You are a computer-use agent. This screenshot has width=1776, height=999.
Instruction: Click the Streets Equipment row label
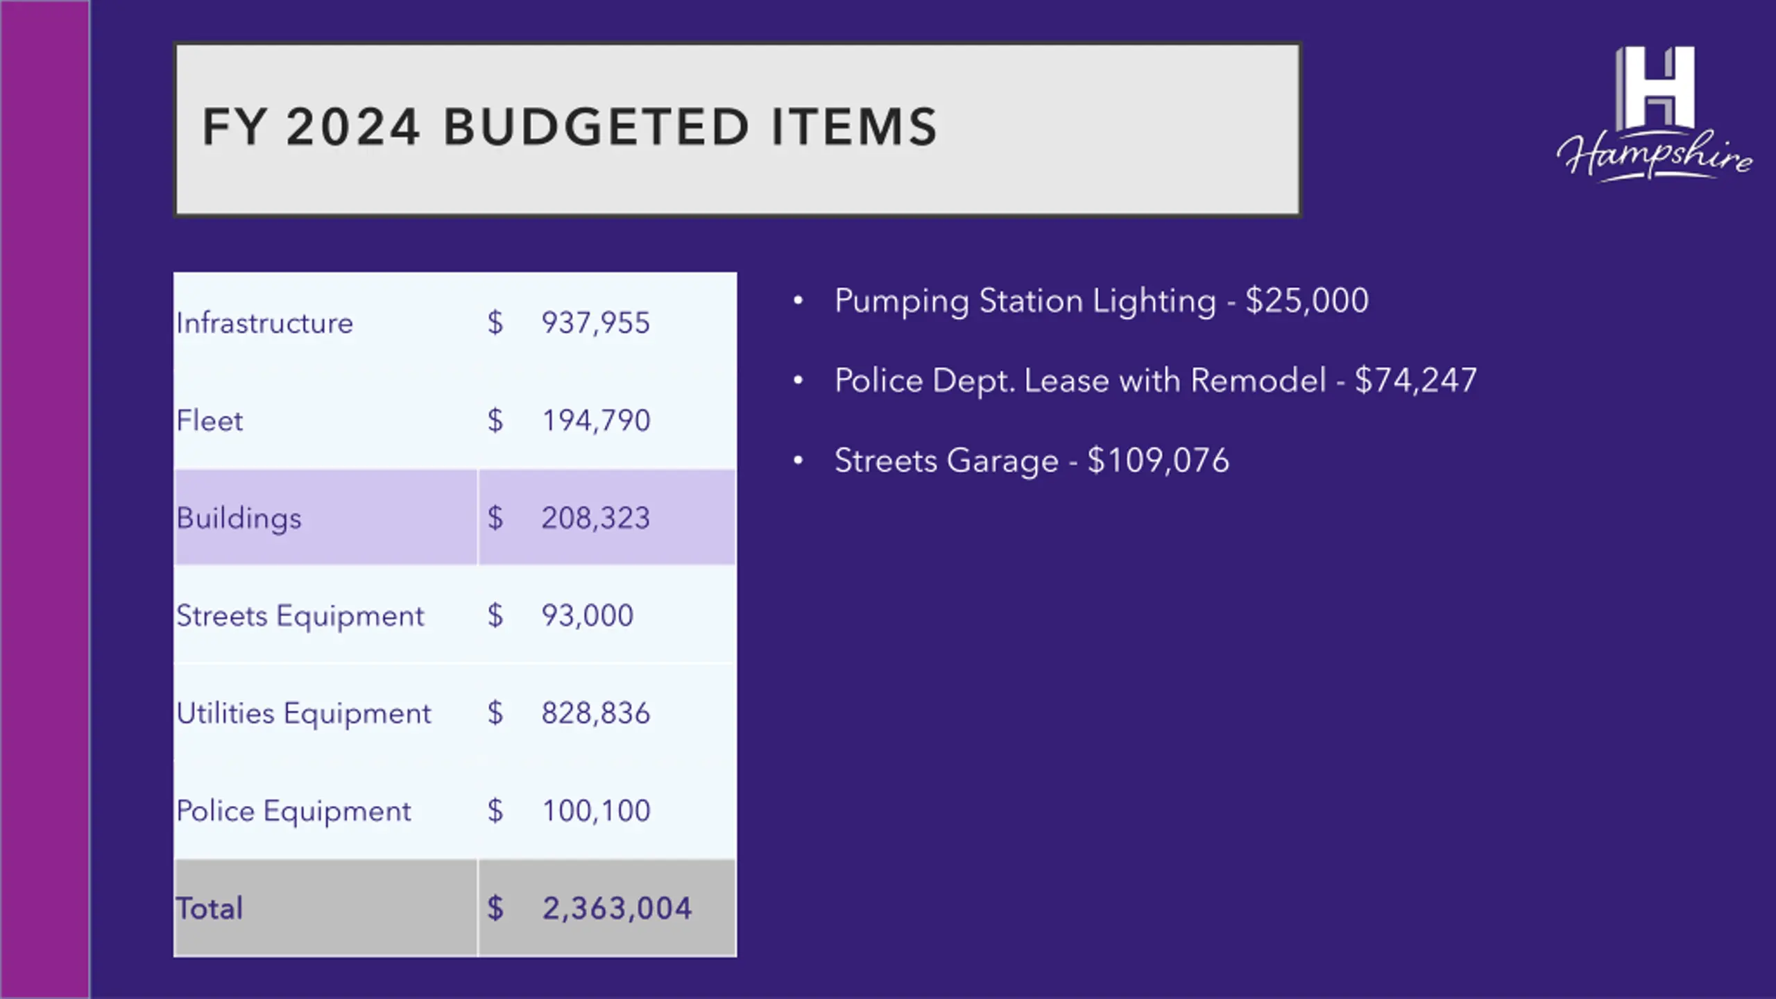tap(300, 616)
